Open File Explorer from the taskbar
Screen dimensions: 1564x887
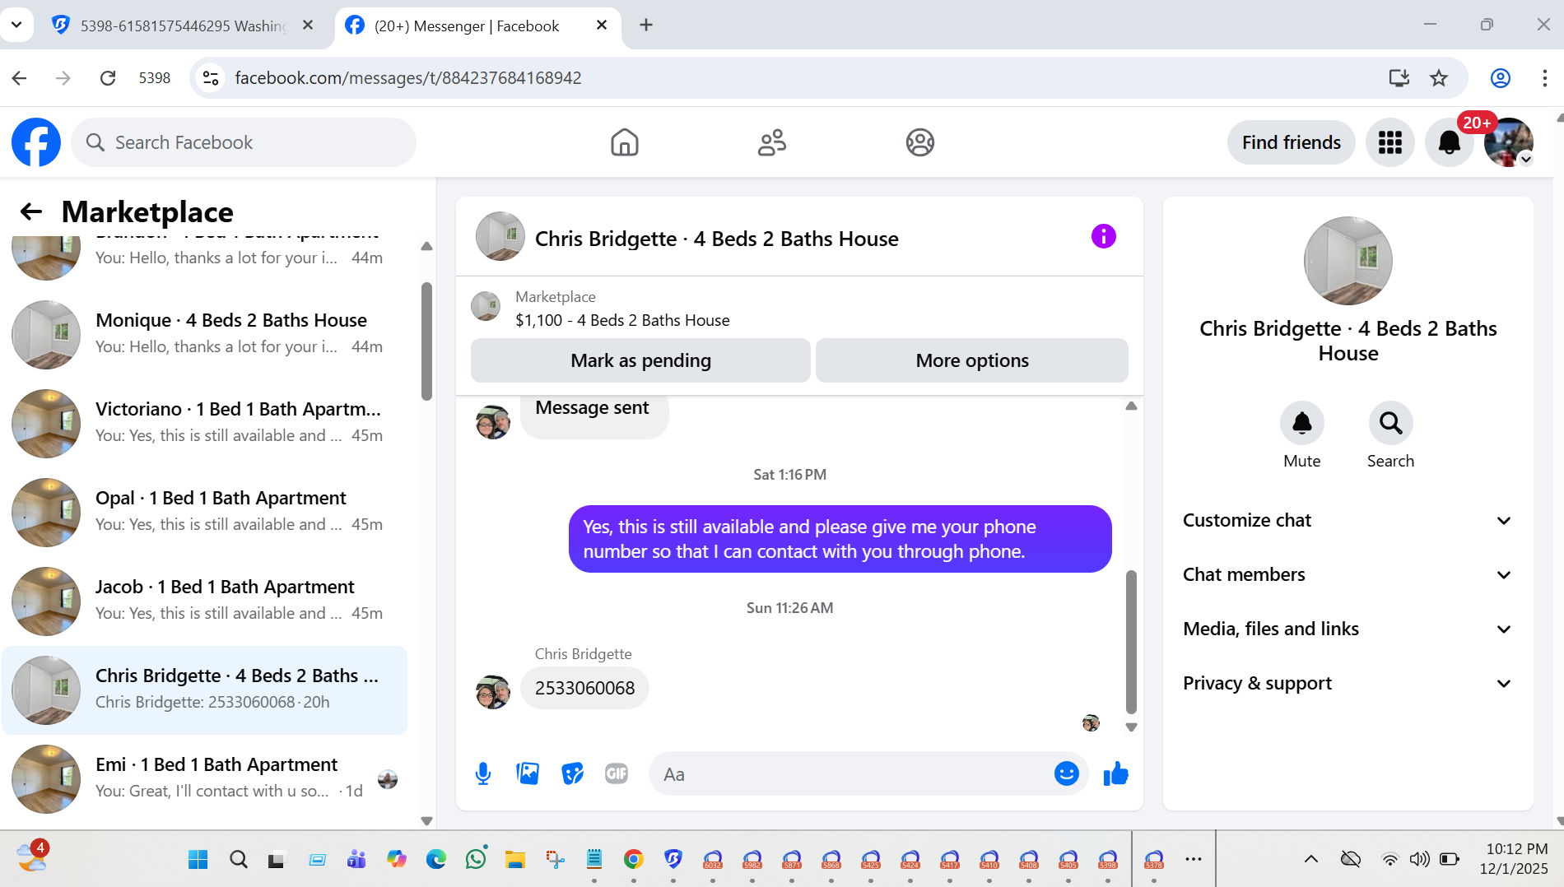pos(515,859)
